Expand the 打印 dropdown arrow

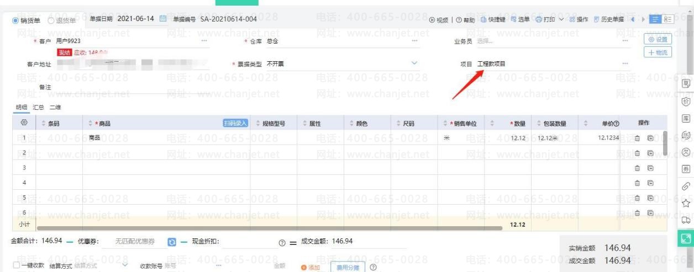coord(561,19)
